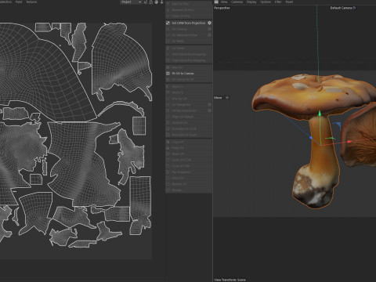
Task: Select the Boundary to Circle command
Action: coord(189,128)
